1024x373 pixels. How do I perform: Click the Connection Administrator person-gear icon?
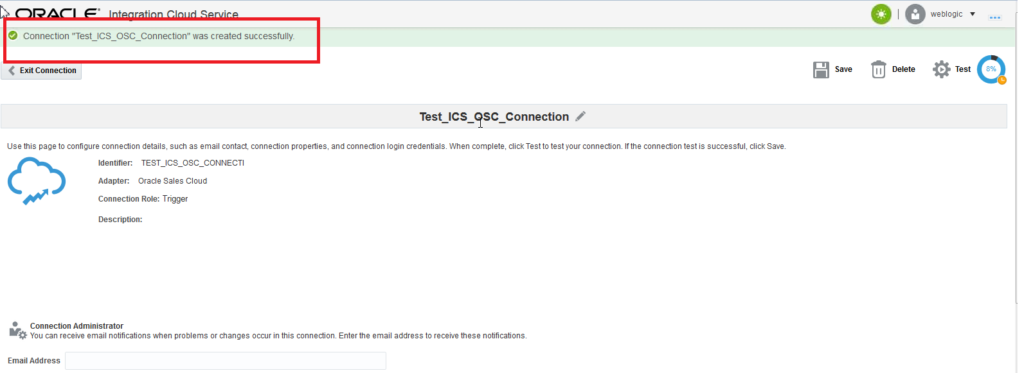[18, 331]
